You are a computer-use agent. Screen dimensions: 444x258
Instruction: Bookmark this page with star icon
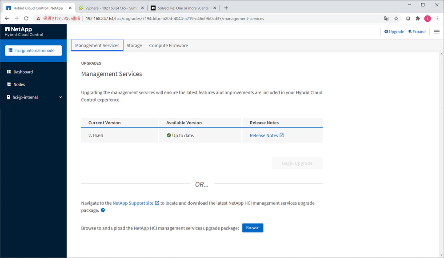pos(396,19)
